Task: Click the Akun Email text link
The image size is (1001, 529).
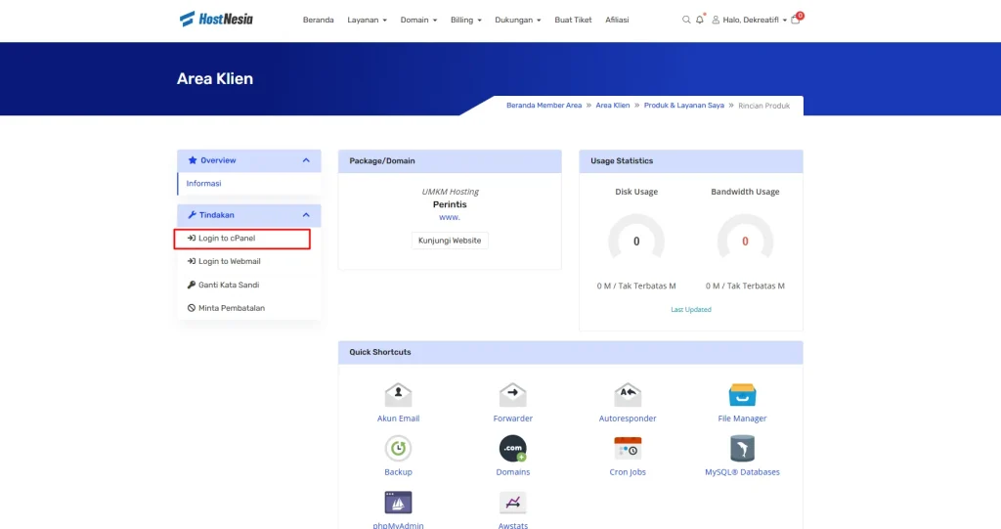Action: coord(398,419)
